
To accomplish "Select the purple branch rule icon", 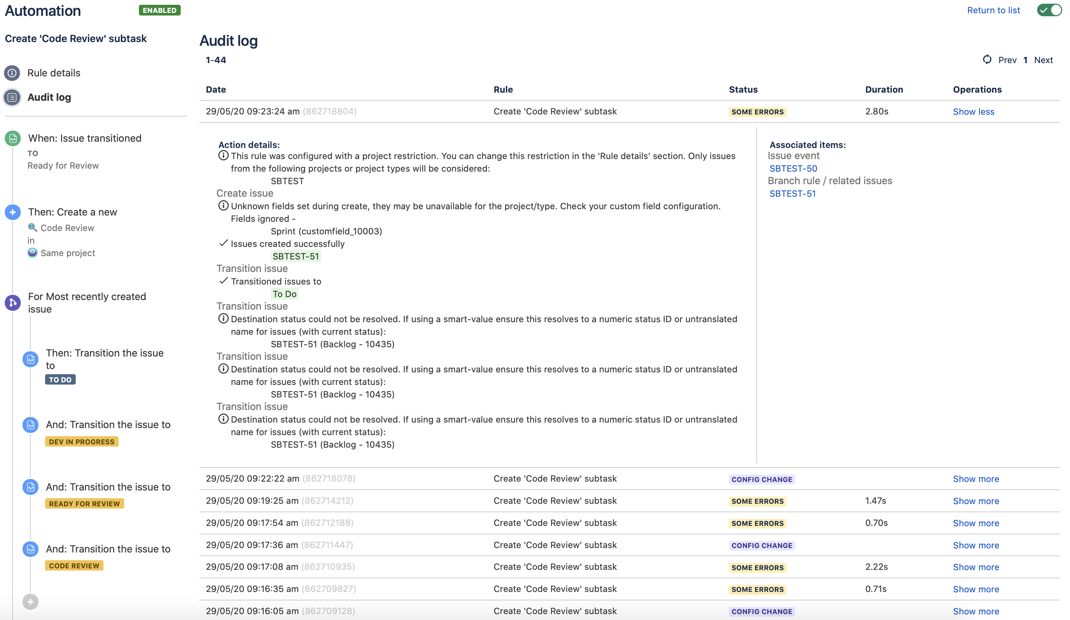I will tap(12, 302).
